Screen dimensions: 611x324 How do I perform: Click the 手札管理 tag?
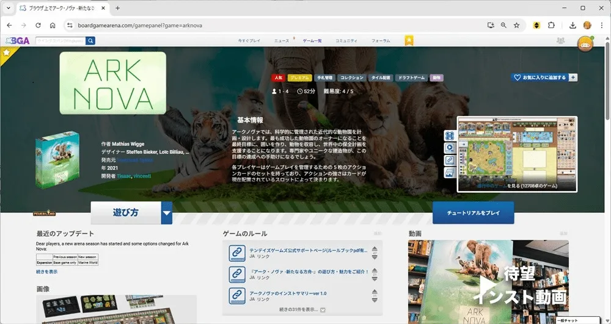pyautogui.click(x=324, y=77)
